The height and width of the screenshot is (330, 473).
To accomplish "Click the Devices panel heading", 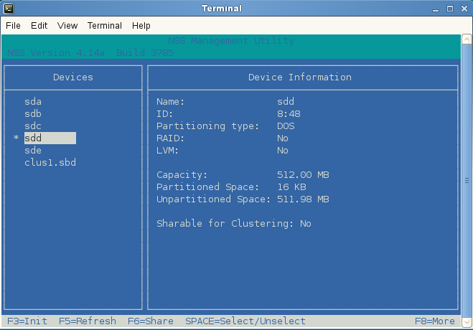I will pyautogui.click(x=73, y=77).
